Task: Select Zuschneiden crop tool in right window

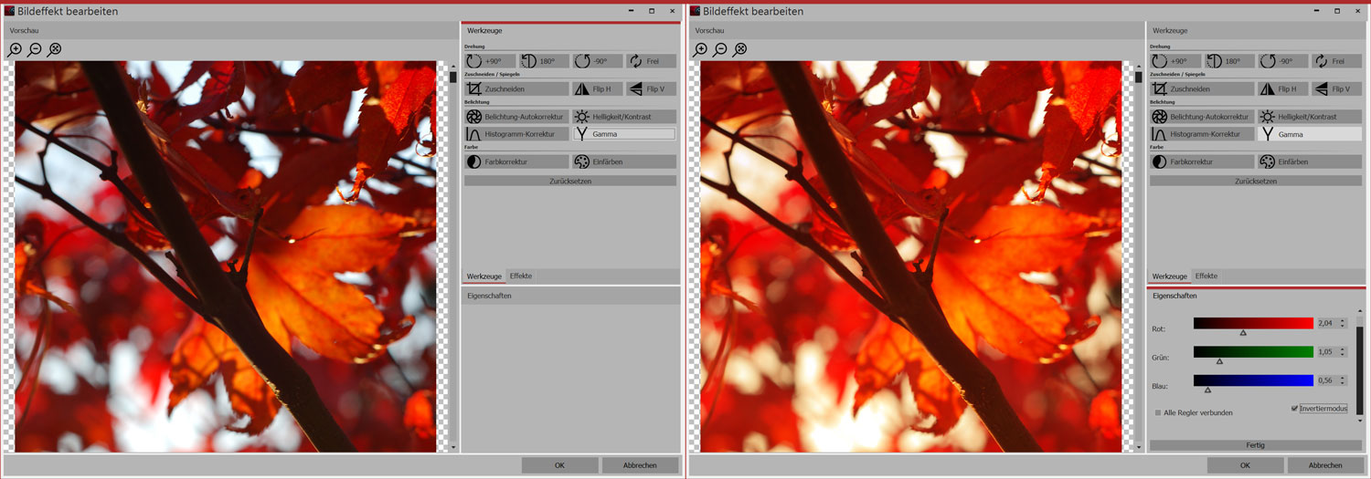Action: pos(1202,89)
